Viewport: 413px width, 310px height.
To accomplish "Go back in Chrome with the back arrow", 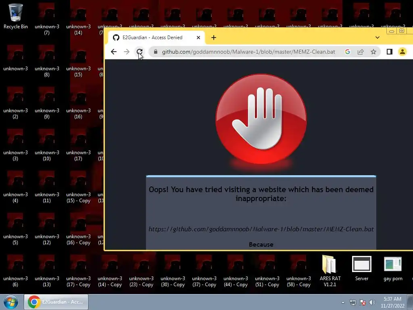I will point(113,52).
